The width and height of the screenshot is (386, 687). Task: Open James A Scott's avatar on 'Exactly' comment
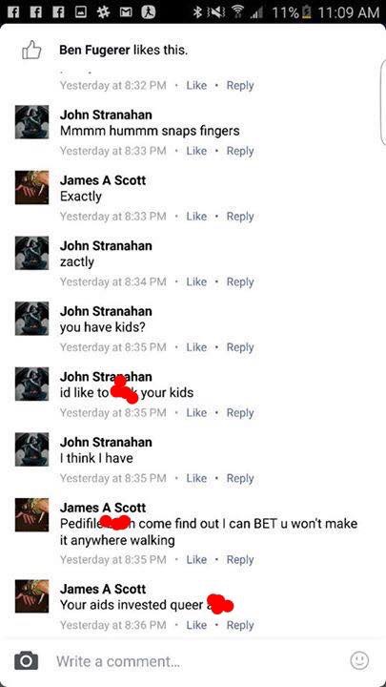(x=32, y=188)
